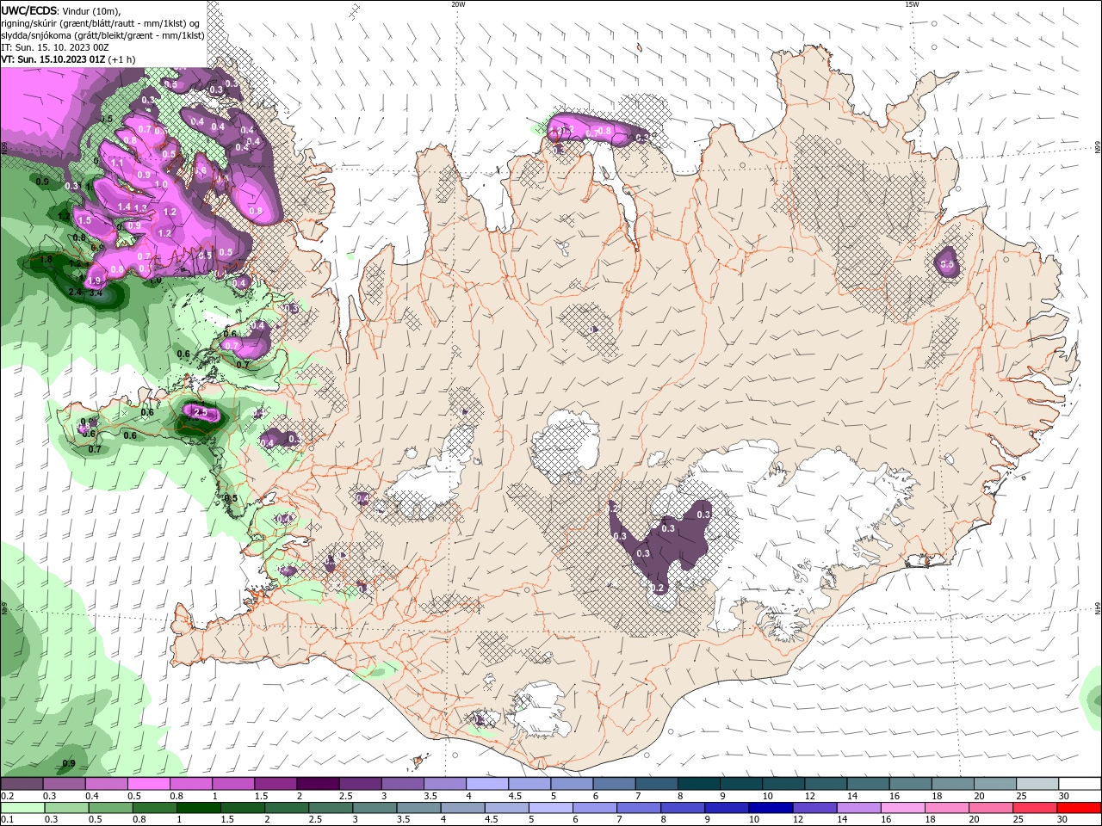
Task: Click the purple snow patch in east Iceland
Action: coord(947,262)
